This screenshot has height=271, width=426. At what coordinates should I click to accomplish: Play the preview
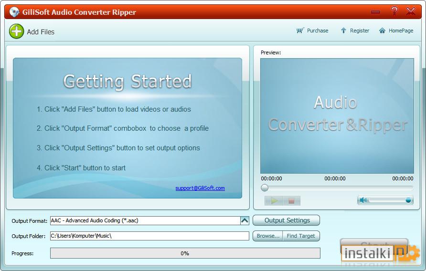coord(274,201)
